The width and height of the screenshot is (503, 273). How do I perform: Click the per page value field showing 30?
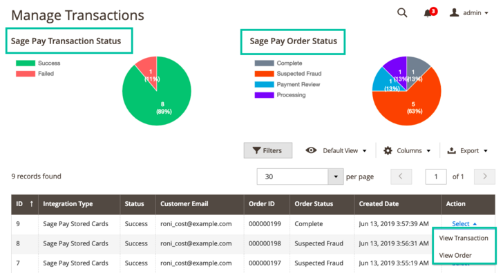click(x=292, y=176)
